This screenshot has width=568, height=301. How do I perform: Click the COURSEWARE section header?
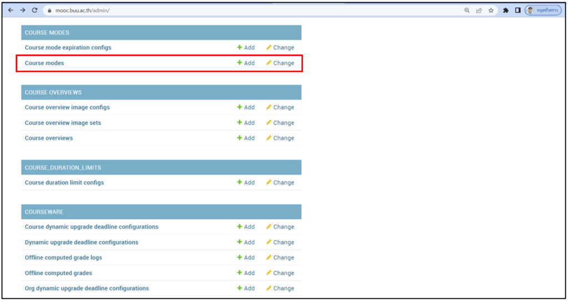[x=44, y=212]
